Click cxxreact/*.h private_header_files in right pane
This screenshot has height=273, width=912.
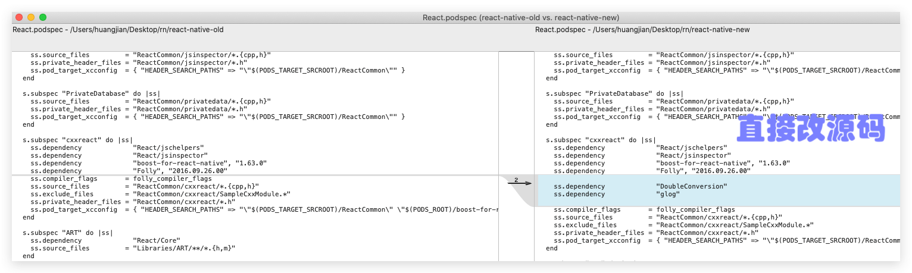(x=657, y=233)
